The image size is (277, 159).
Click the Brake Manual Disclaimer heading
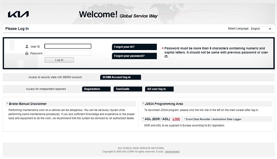28,104
